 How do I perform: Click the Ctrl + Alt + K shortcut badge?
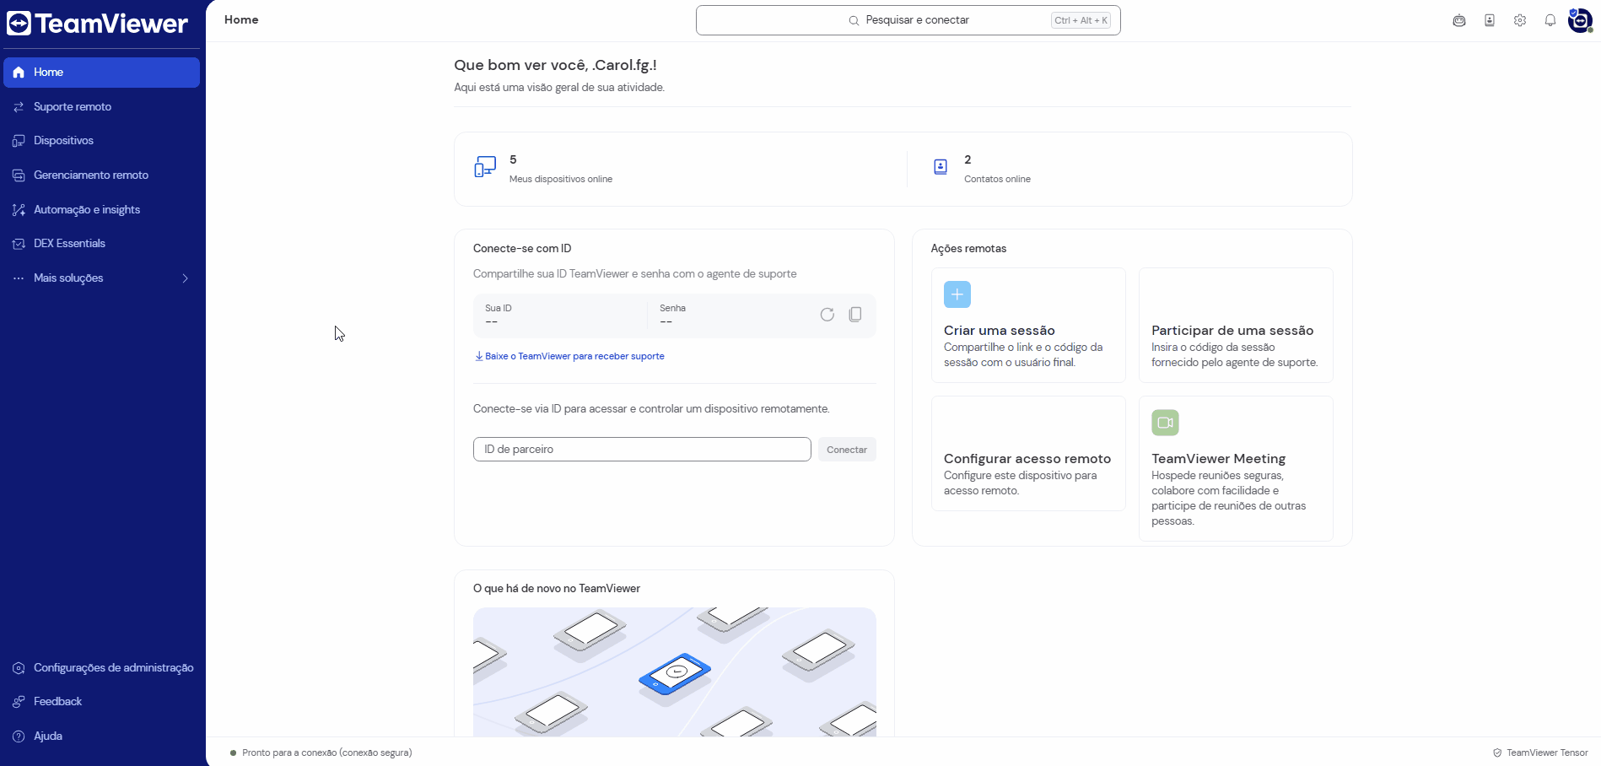coord(1081,20)
